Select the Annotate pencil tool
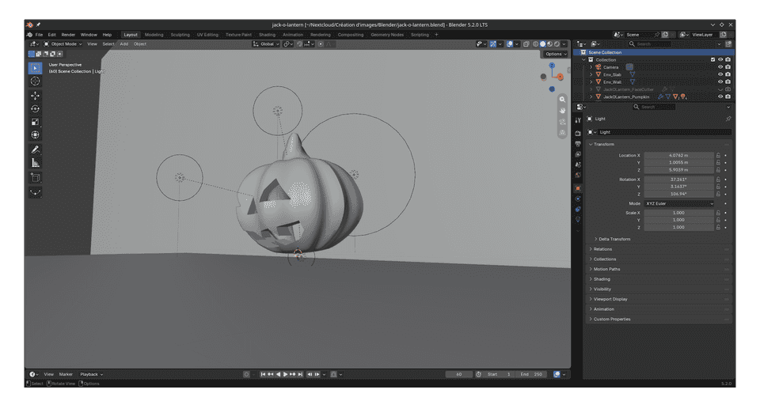The width and height of the screenshot is (760, 416). (x=36, y=149)
